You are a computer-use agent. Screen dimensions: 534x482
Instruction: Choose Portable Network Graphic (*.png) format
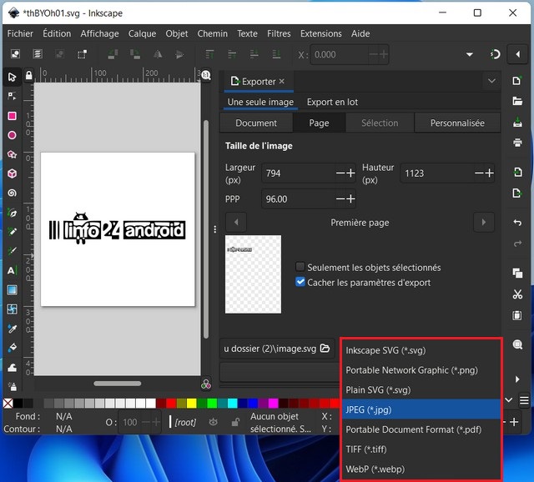tap(421, 370)
